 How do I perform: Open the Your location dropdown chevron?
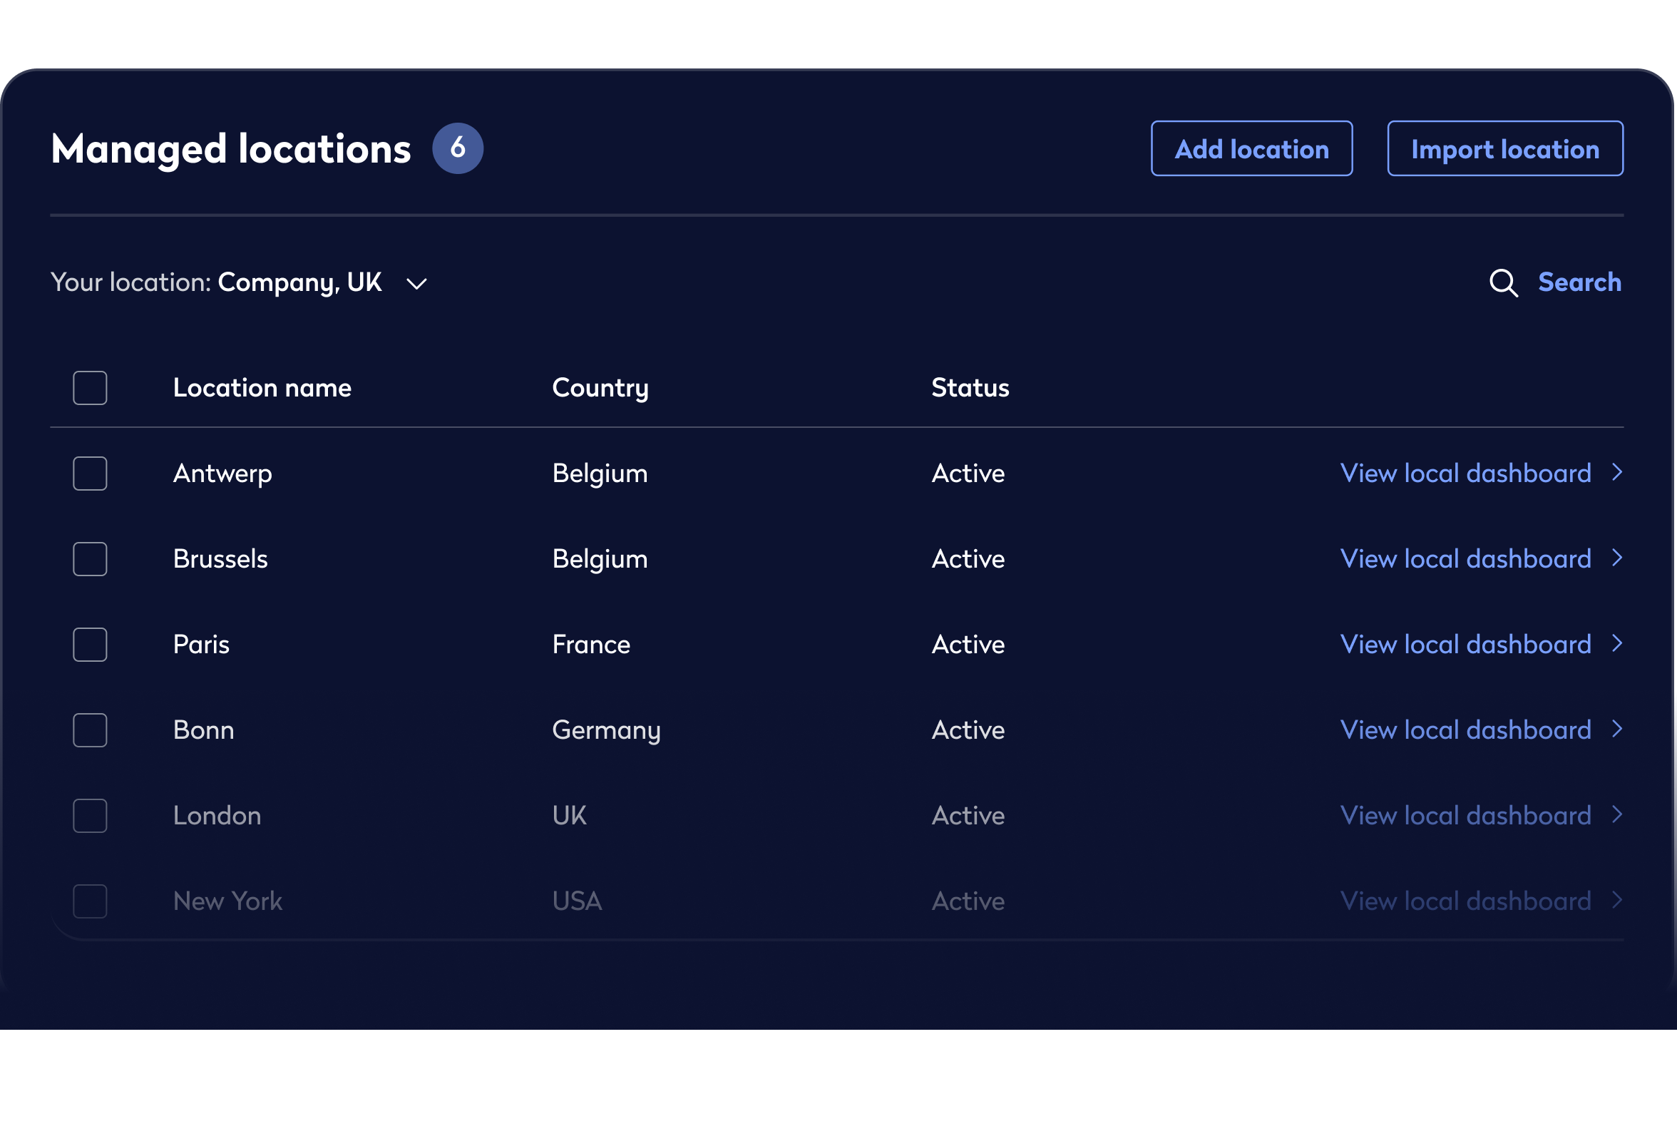[417, 285]
